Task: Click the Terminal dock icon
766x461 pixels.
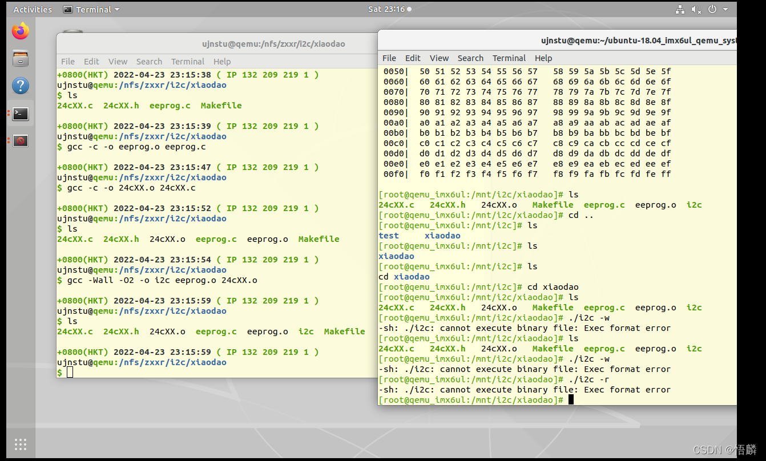Action: [x=21, y=114]
